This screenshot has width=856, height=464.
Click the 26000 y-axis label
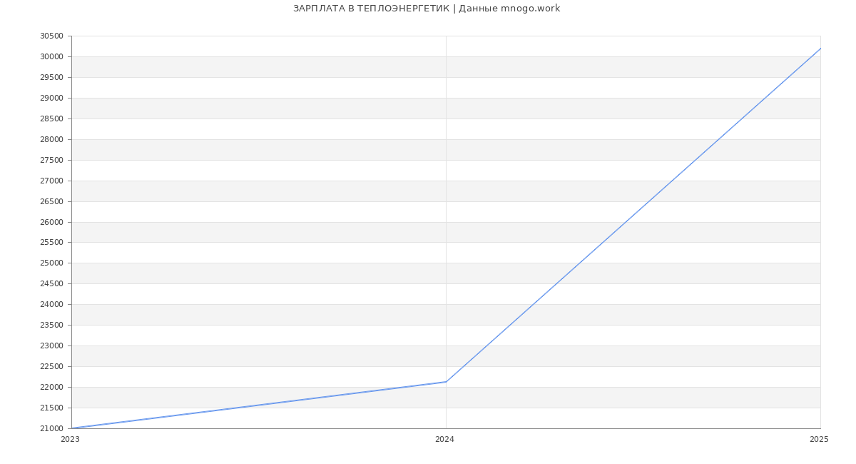click(51, 222)
